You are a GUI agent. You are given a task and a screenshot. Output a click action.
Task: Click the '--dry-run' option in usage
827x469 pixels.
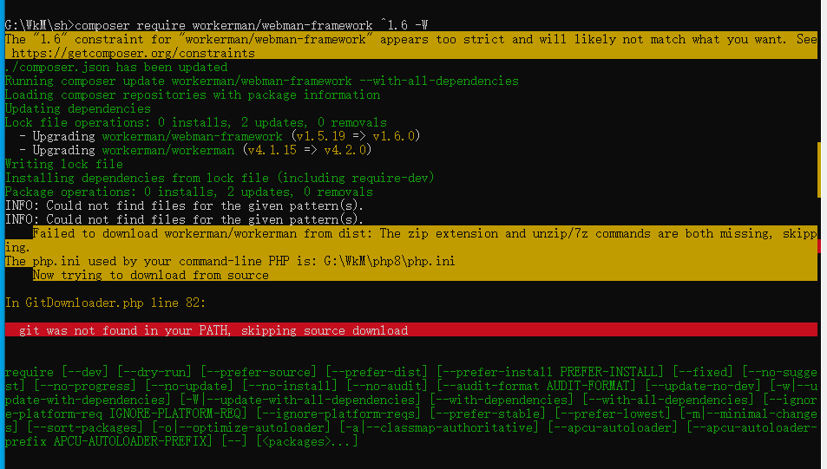(x=154, y=372)
